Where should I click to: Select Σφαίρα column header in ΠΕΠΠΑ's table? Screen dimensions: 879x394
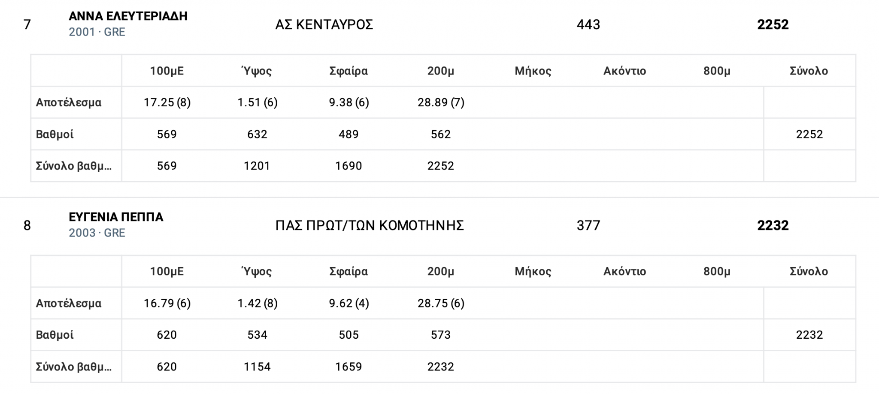pos(348,272)
